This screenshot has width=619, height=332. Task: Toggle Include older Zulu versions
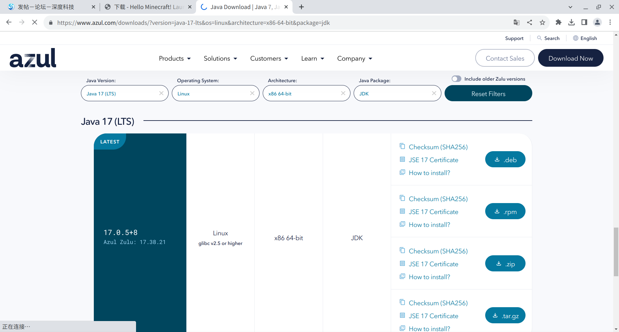(x=456, y=79)
